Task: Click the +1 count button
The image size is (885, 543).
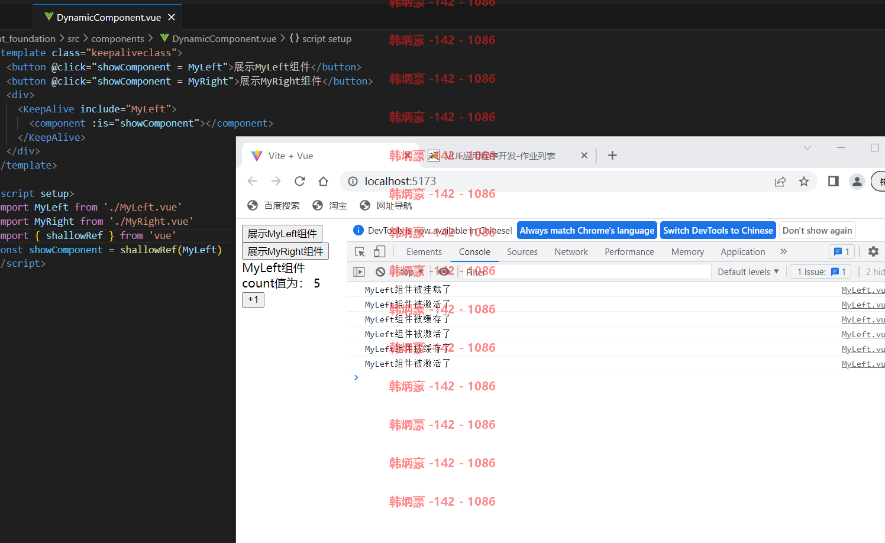Action: [253, 299]
